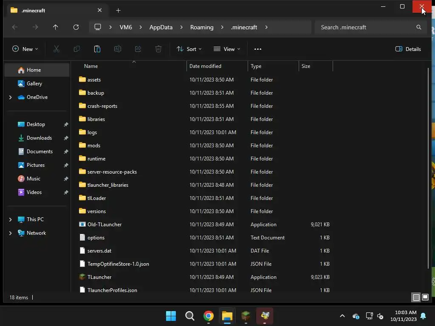Screen dimensions: 435x326
Task: Expand Network tree node
Action: 11,233
